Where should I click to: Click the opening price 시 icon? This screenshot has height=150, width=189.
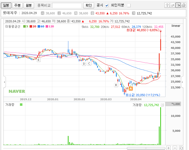click(x=43, y=13)
